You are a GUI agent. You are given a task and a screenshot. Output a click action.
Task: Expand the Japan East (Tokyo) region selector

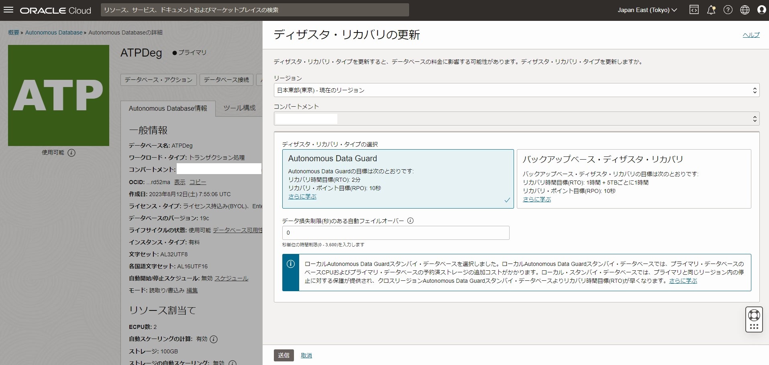tap(647, 10)
